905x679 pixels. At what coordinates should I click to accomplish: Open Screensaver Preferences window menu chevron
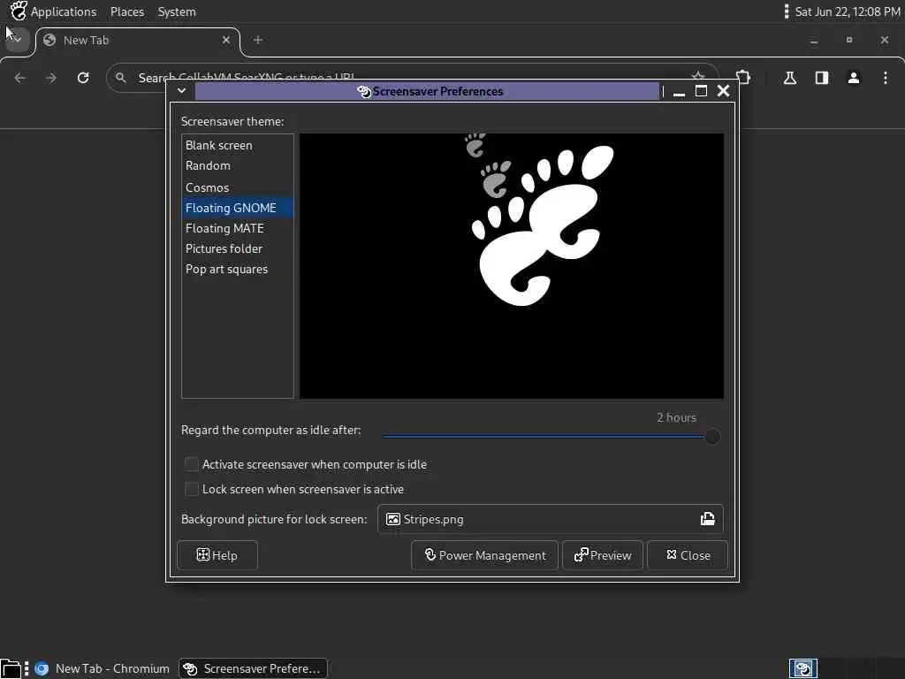[181, 91]
